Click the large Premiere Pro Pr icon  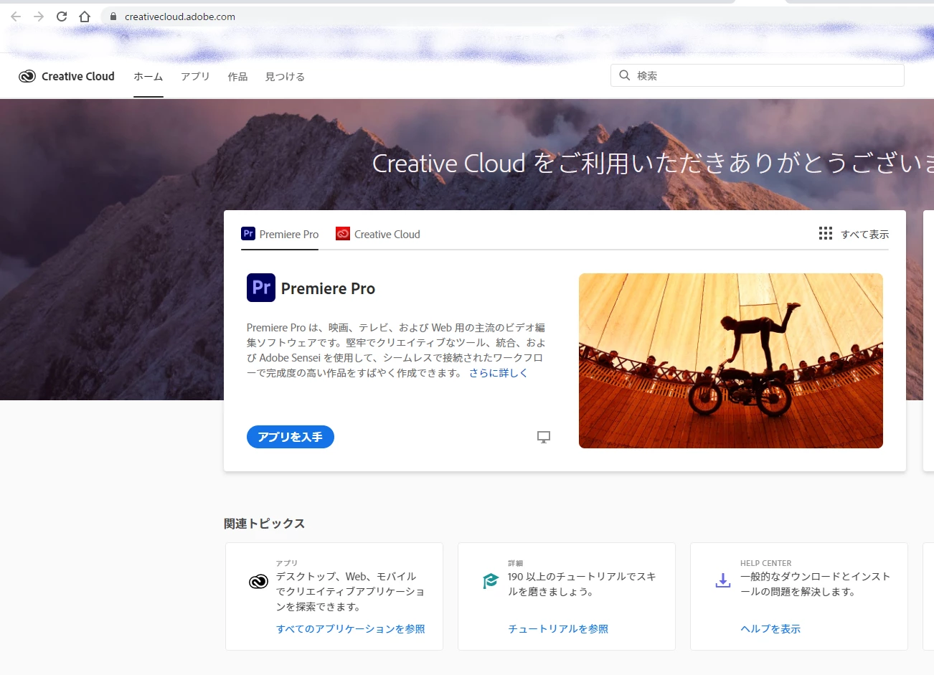(261, 288)
